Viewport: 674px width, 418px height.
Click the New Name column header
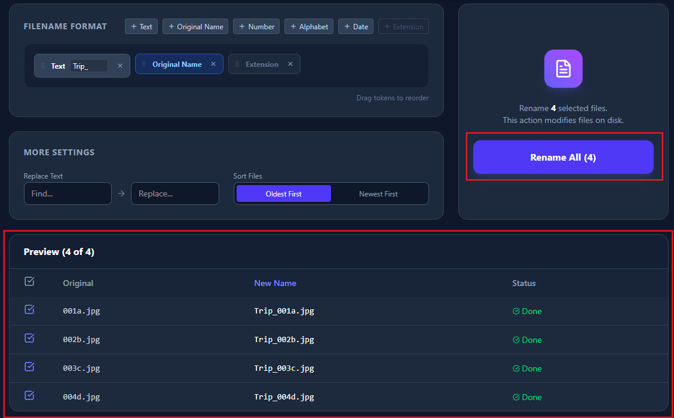tap(275, 283)
